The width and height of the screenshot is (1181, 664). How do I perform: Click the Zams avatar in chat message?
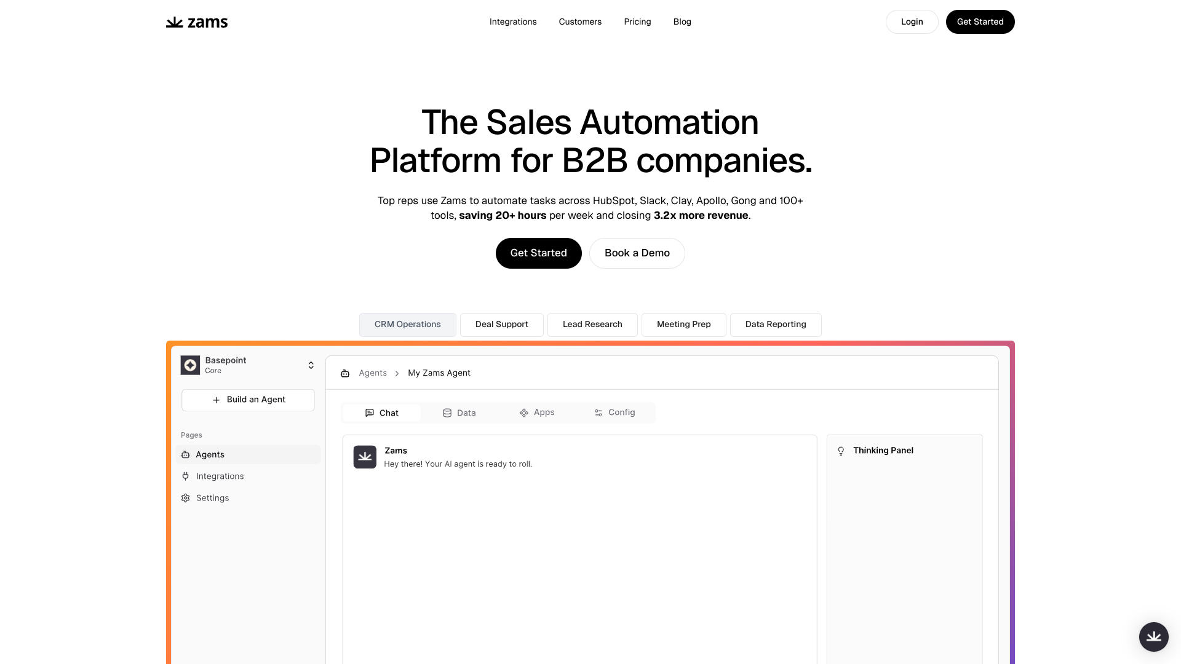pos(365,457)
